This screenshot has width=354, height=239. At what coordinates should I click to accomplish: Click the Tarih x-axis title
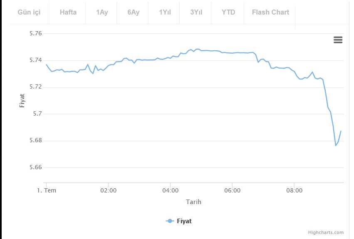pos(193,202)
